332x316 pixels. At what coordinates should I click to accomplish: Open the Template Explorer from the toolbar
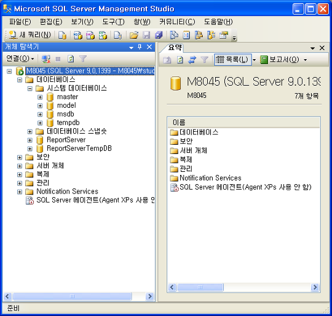point(211,35)
